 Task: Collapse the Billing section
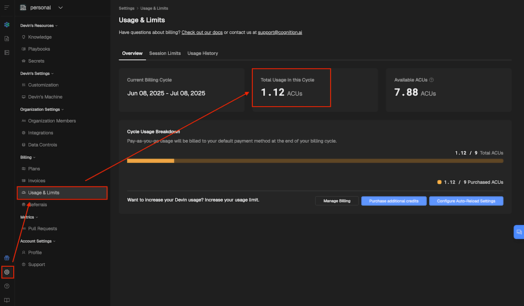click(x=28, y=157)
